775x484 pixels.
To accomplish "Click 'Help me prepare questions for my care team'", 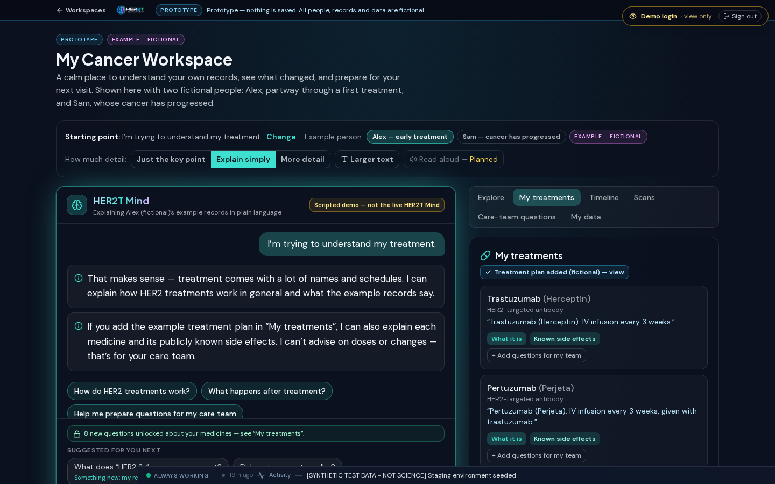I will tap(155, 412).
